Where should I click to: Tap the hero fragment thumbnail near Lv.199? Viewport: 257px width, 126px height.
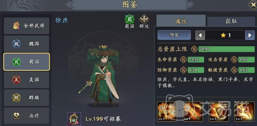[x=74, y=119]
